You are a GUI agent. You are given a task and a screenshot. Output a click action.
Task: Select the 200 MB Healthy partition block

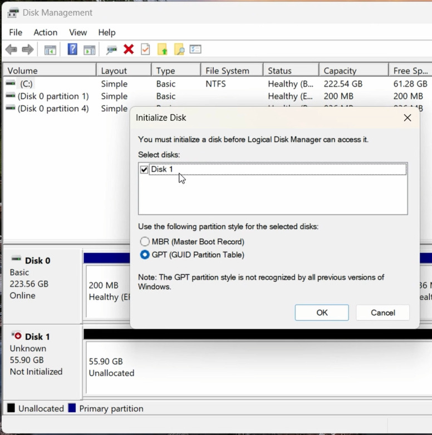[108, 291]
